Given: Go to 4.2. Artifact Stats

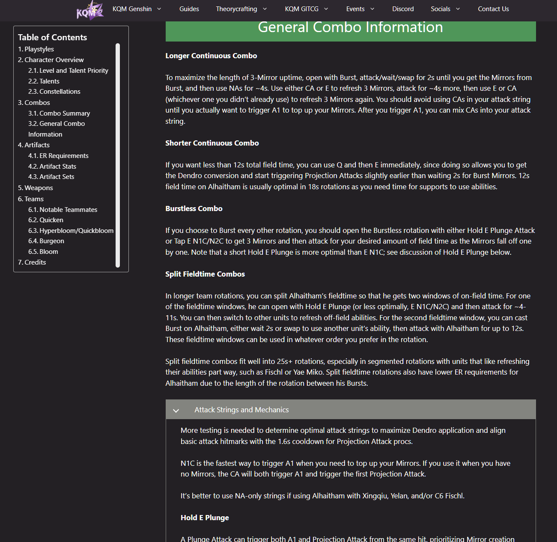Looking at the screenshot, I should pos(52,167).
